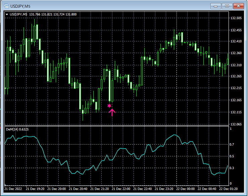Screen dimensions: 248x196
Task: Click the 0.3 DeMarker level label
Action: coord(232,168)
